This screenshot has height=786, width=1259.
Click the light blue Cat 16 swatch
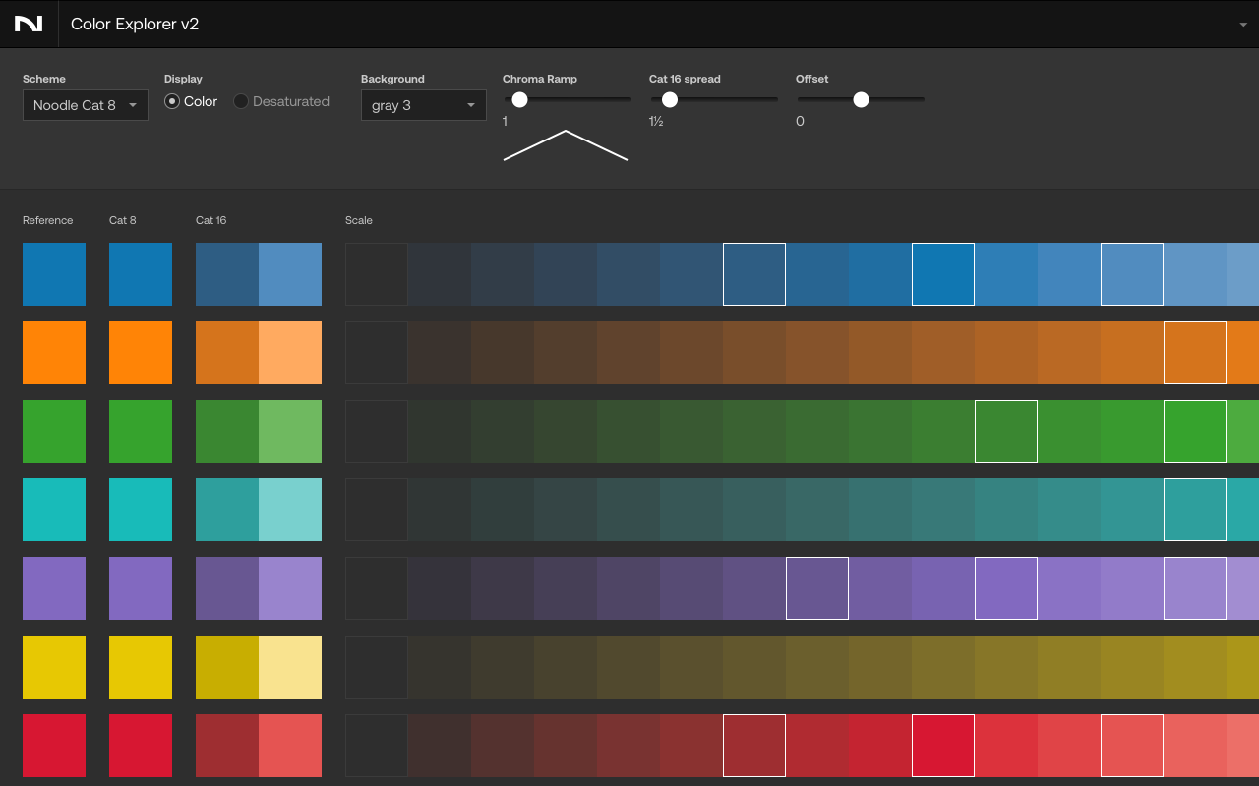tap(290, 274)
